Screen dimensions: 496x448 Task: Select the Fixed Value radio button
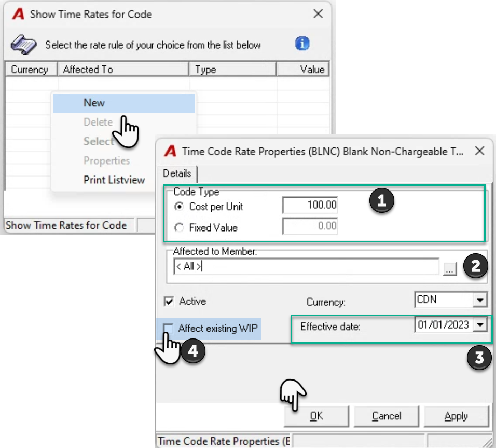pyautogui.click(x=179, y=227)
